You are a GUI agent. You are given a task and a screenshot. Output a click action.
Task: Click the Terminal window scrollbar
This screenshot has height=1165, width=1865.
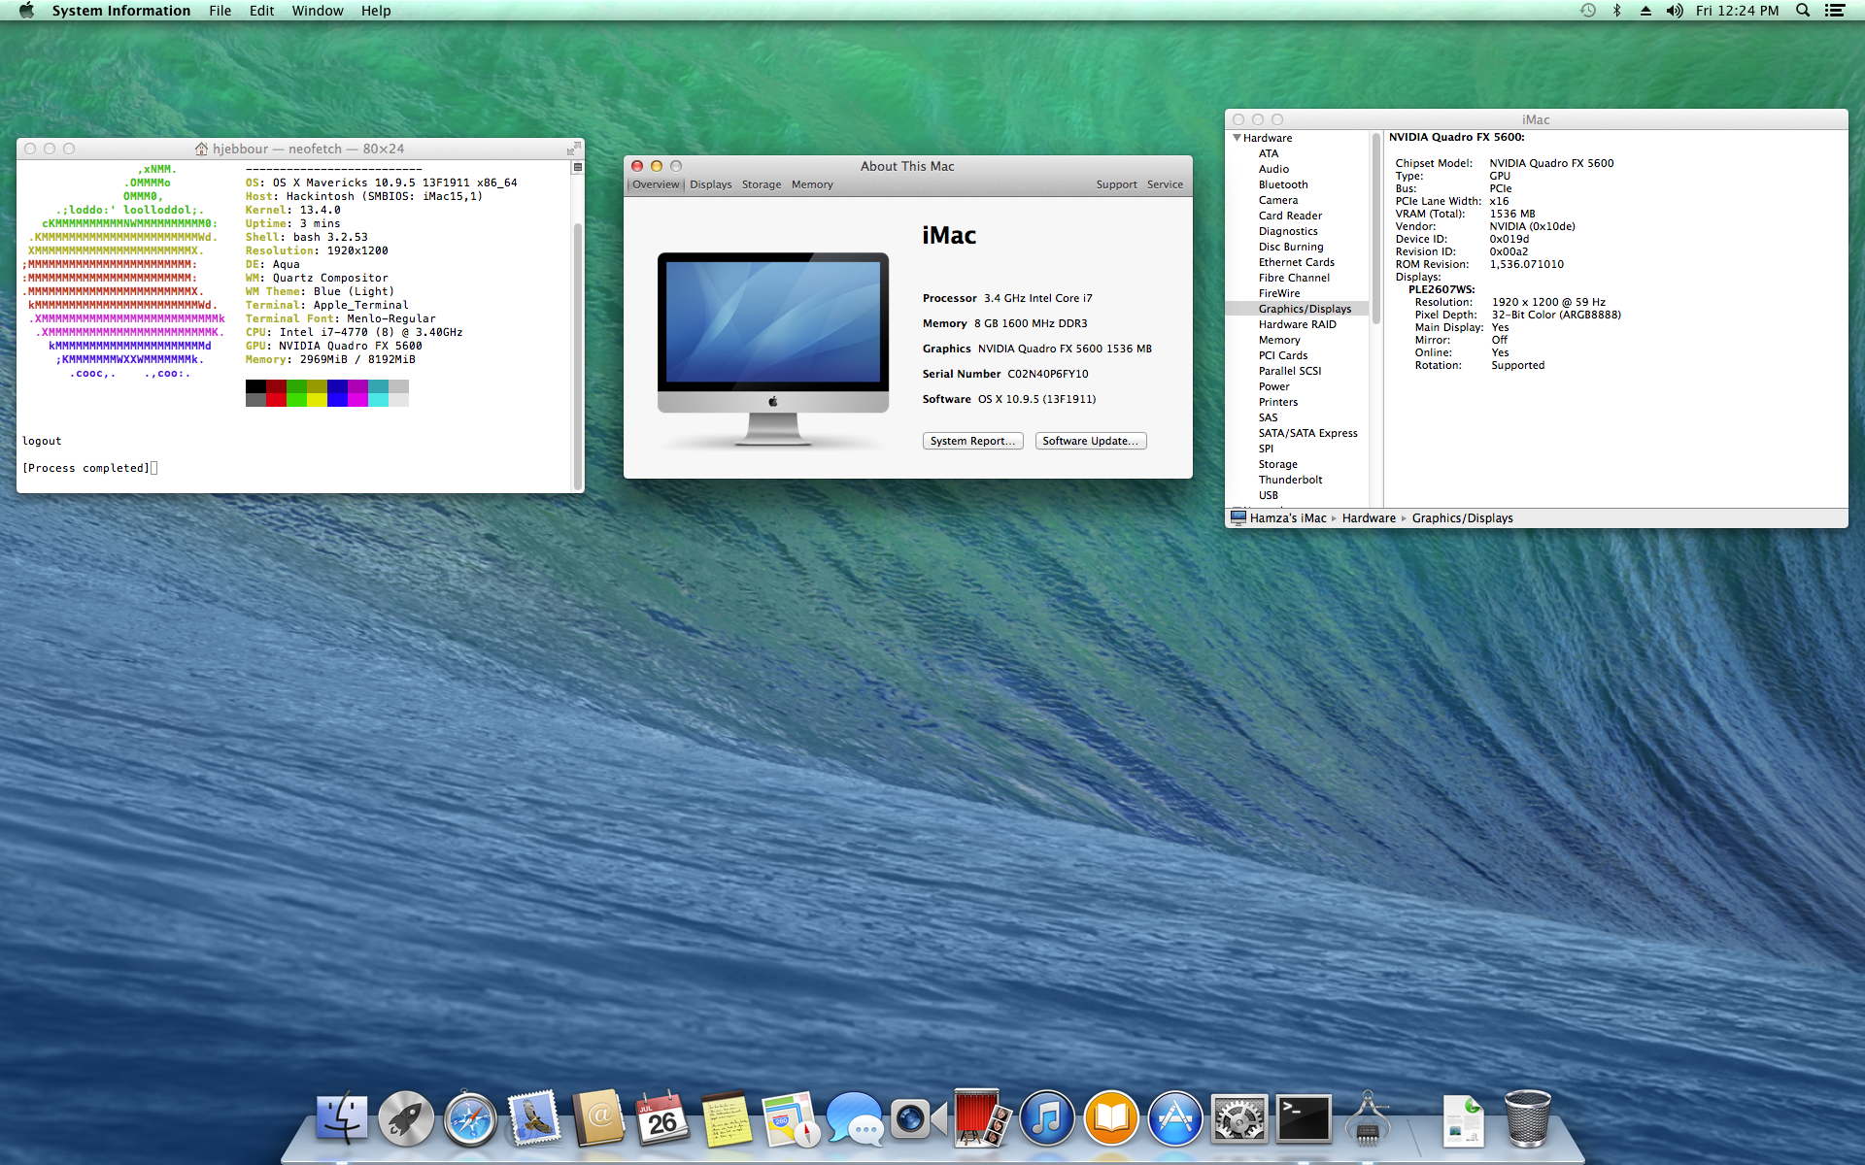click(578, 357)
